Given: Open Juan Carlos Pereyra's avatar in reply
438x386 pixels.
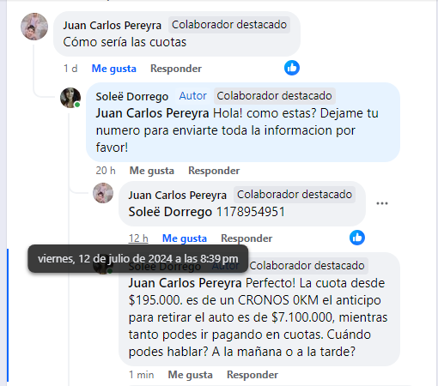Looking at the screenshot, I should (103, 193).
